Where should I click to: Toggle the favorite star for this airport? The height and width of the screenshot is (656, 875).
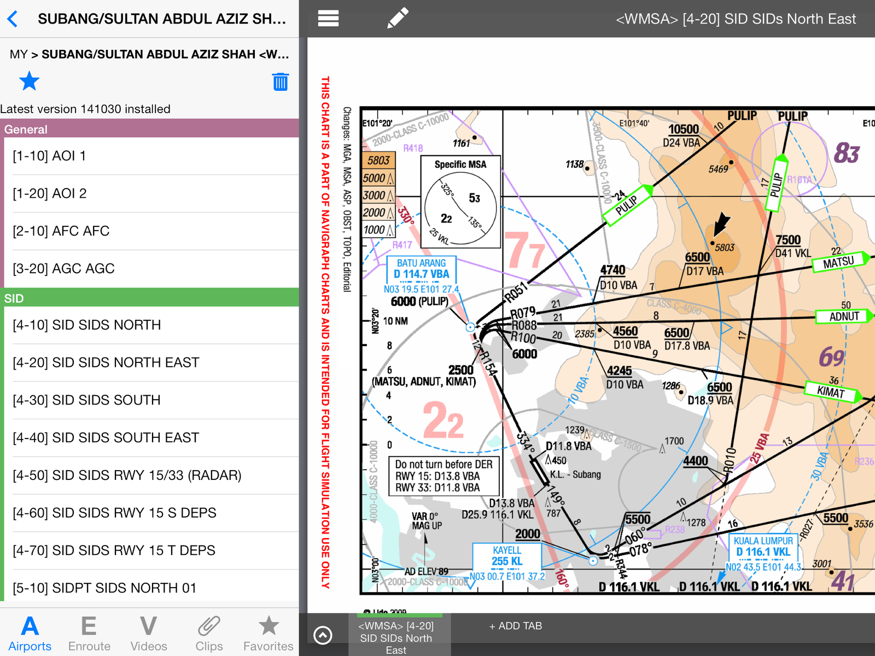[29, 81]
